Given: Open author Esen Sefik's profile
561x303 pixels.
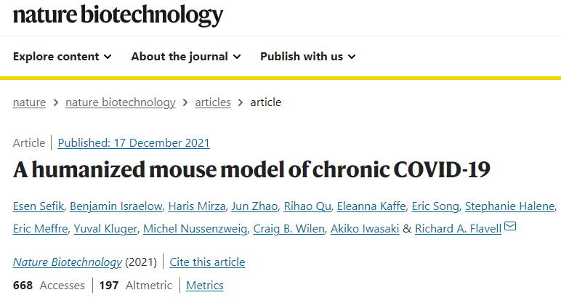Looking at the screenshot, I should tap(39, 207).
